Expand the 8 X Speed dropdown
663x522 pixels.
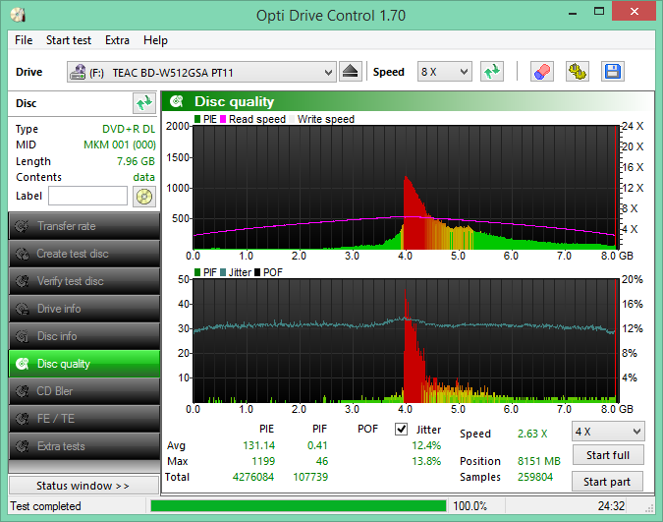(444, 72)
